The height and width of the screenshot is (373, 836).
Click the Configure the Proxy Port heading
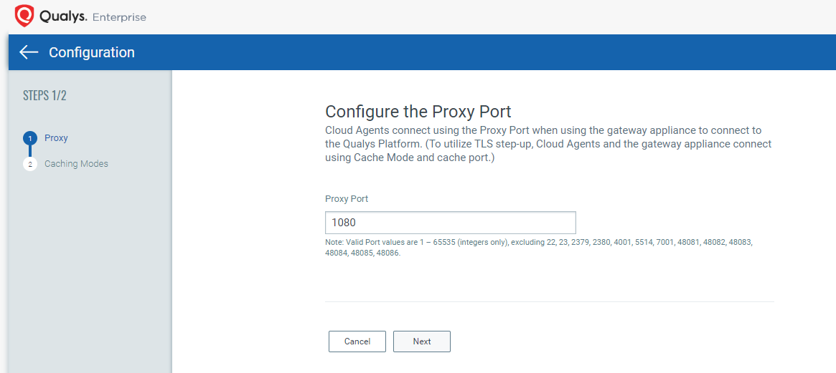pos(418,112)
